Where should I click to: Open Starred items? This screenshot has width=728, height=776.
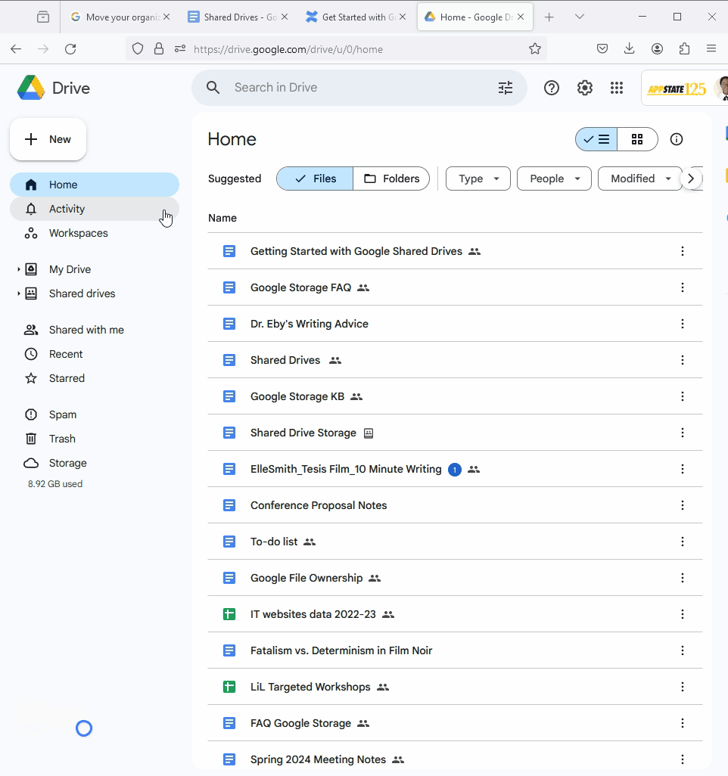click(95, 379)
